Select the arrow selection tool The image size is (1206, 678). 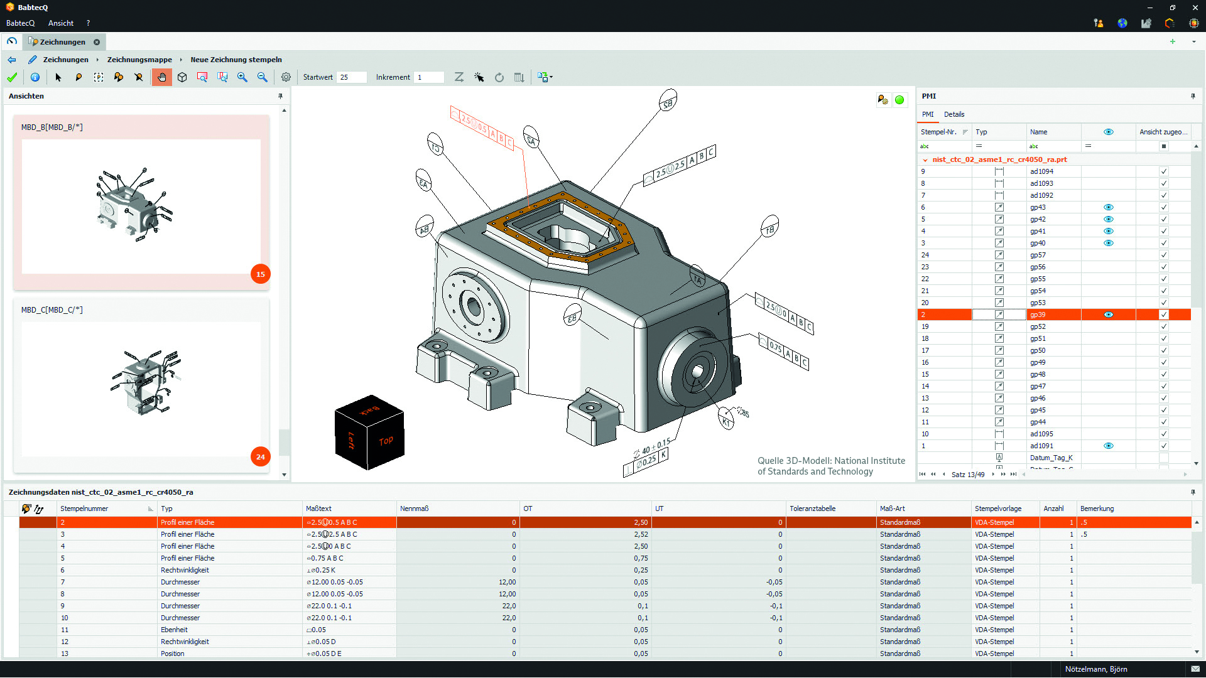tap(58, 77)
